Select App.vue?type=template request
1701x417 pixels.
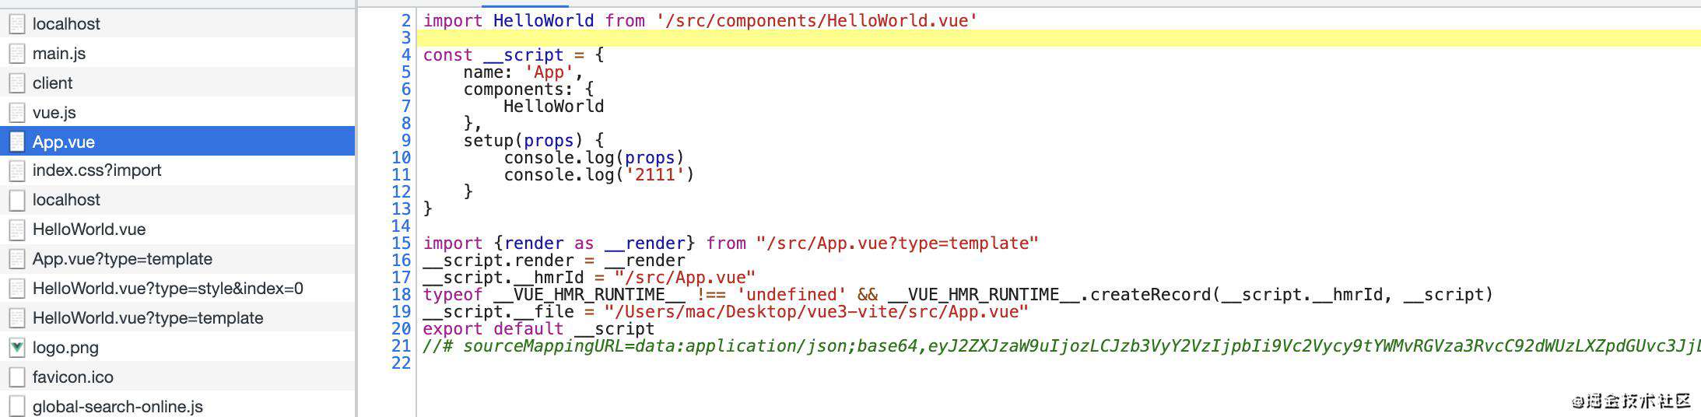tap(177, 259)
